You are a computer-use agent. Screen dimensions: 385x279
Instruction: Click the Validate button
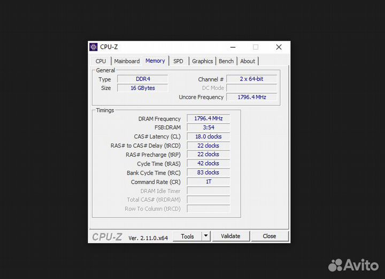pos(230,236)
